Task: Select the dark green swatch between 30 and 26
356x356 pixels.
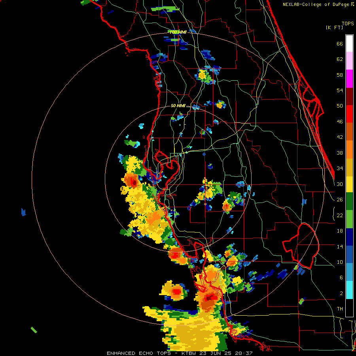Action: pyautogui.click(x=349, y=201)
